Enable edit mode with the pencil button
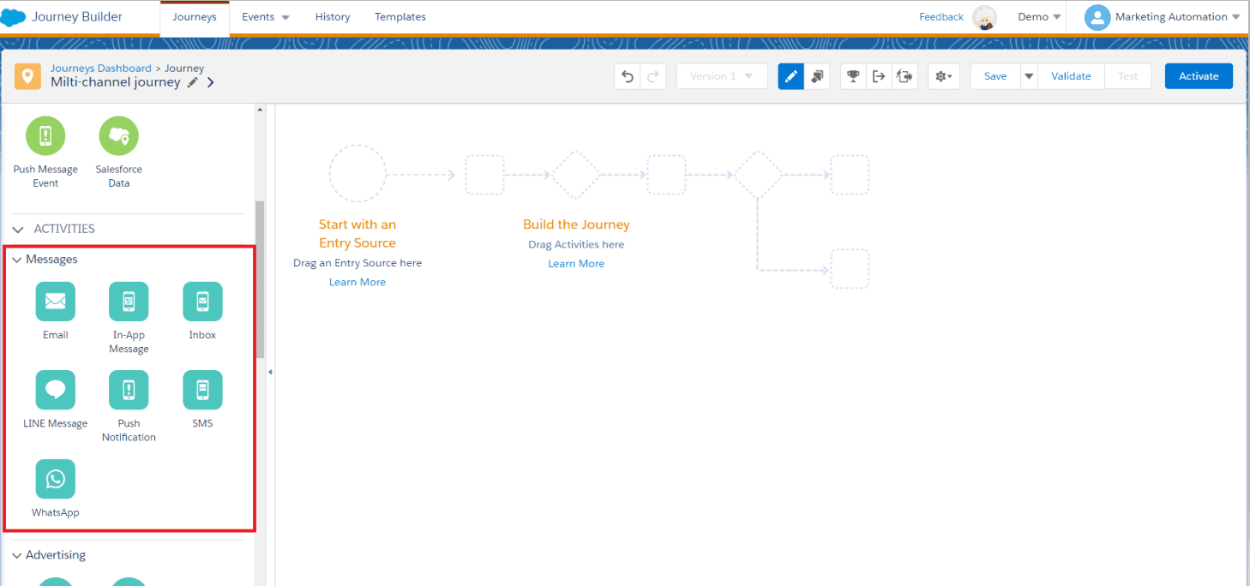Screen dimensions: 1250x586 [x=791, y=76]
